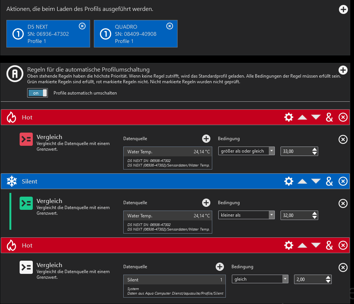This screenshot has height=304, width=354.
Task: Remove the QUADRO profile action tile
Action: coord(170,26)
